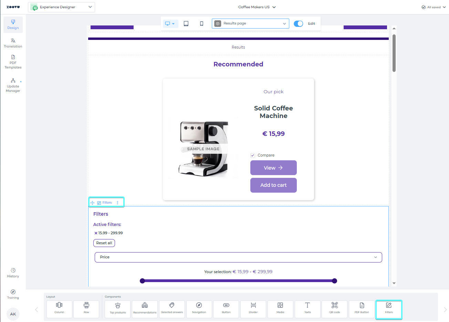
Task: Uncheck the Compare checkbox
Action: click(x=253, y=155)
